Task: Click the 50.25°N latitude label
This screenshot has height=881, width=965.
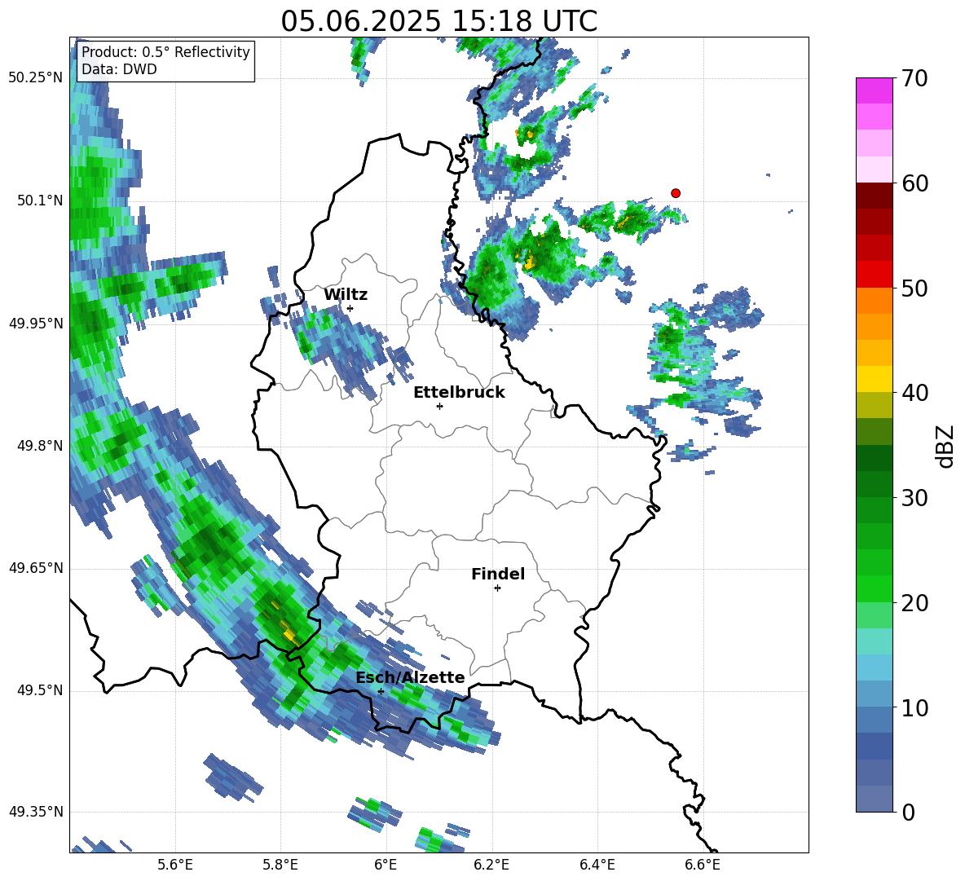Action: coord(36,78)
